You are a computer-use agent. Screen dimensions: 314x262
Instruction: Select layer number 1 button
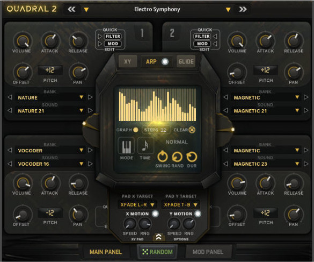pos(142,33)
